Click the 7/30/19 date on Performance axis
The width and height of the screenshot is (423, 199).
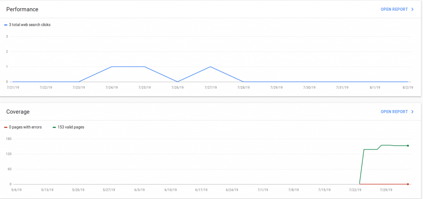pos(309,87)
